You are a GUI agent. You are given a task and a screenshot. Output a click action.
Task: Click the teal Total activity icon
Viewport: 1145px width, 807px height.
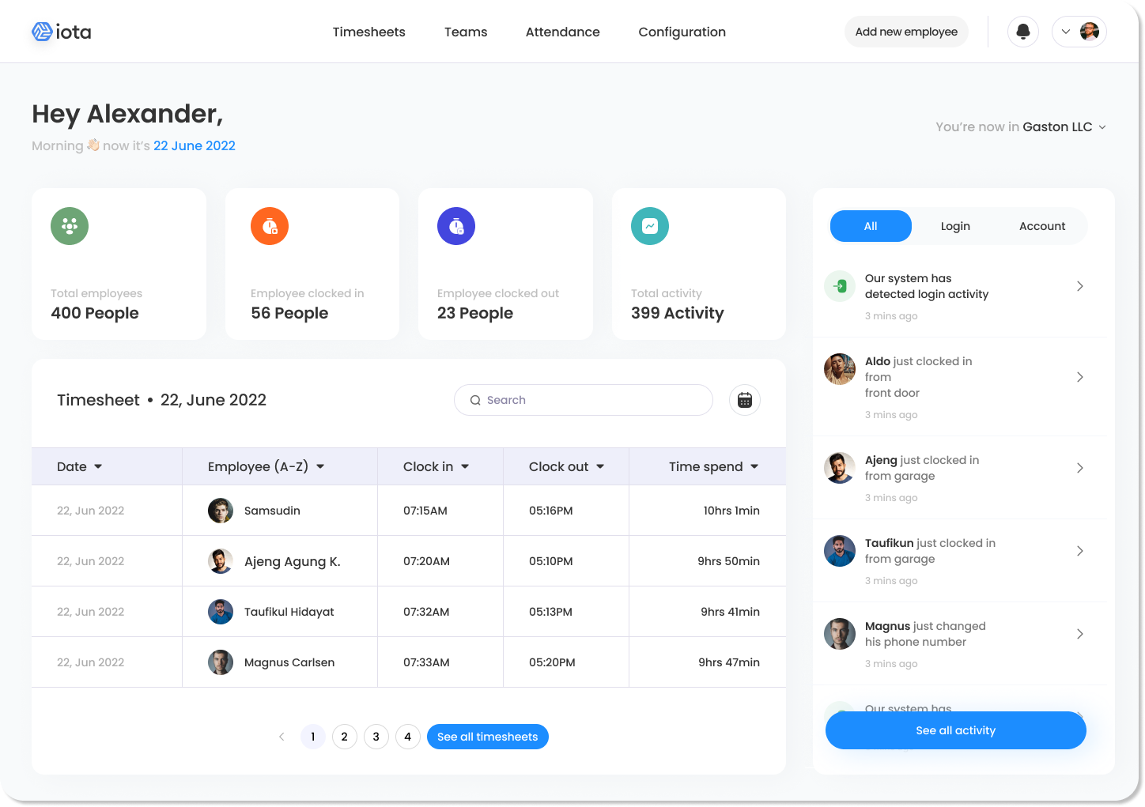650,226
